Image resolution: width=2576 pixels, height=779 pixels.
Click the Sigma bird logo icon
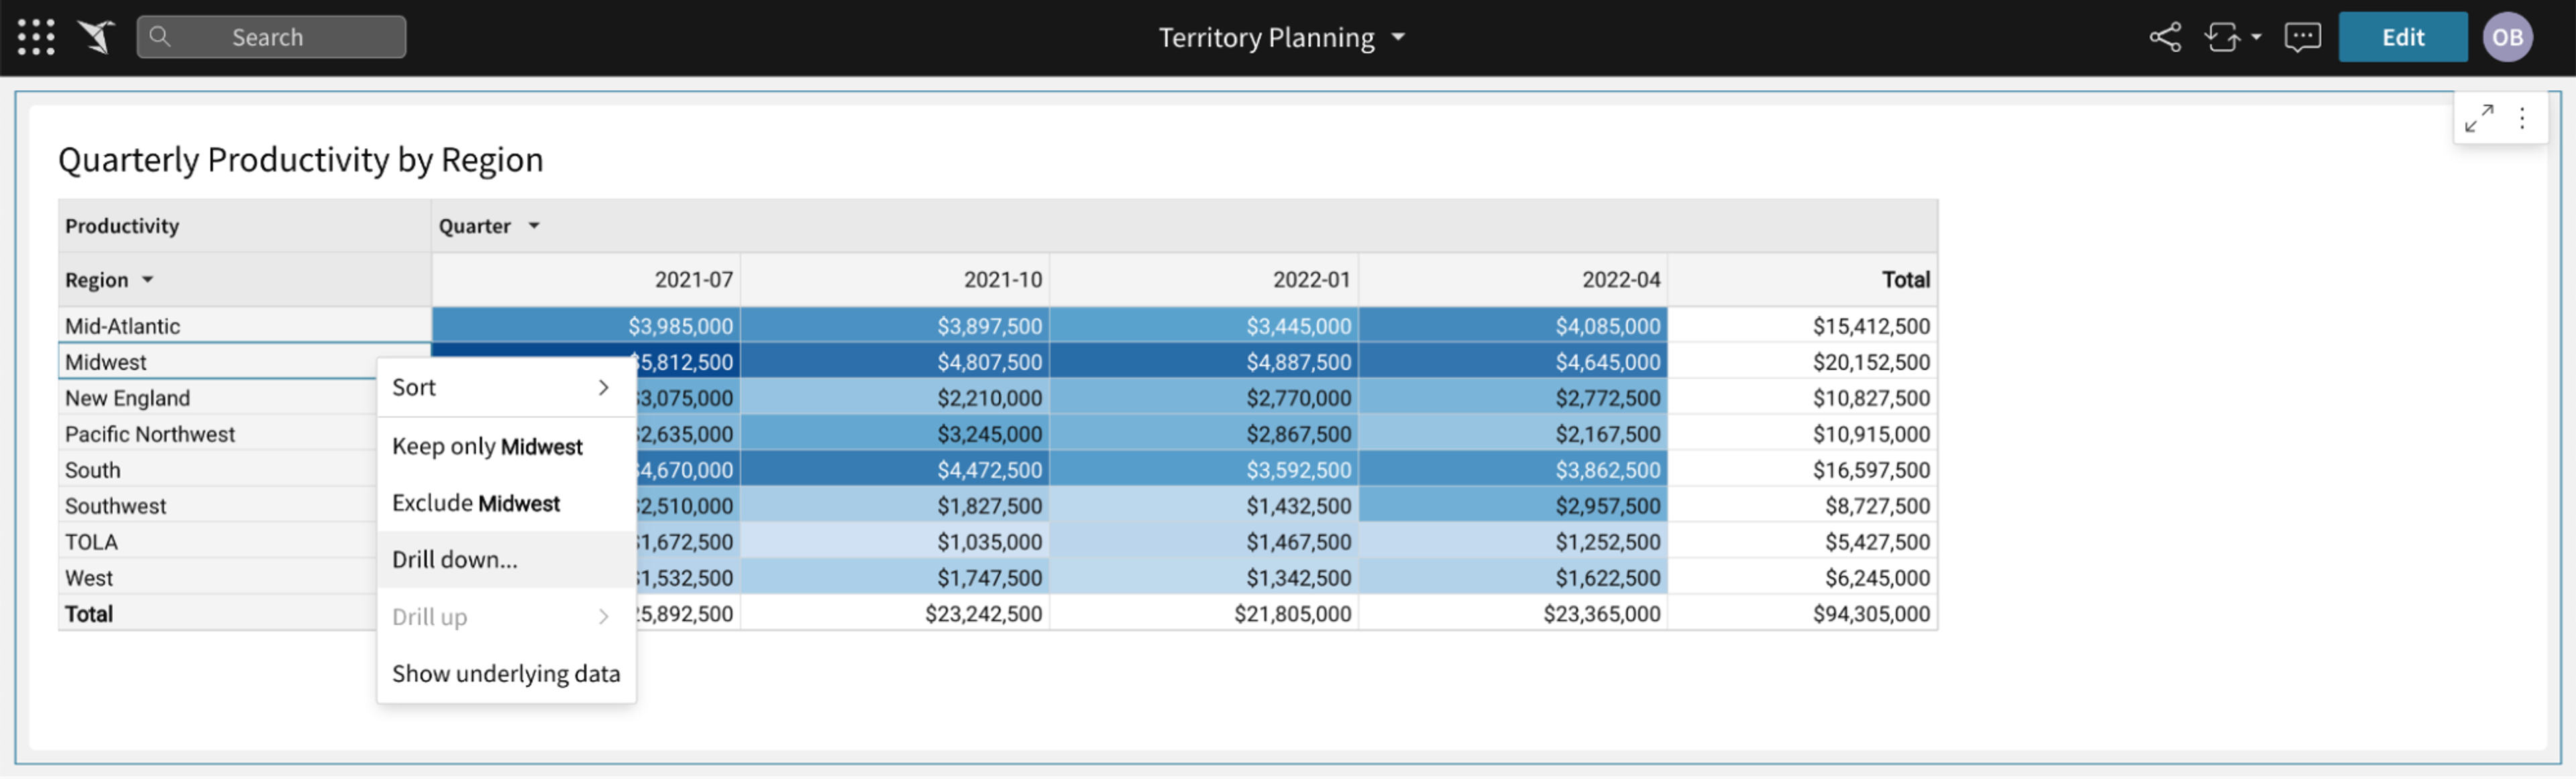pyautogui.click(x=97, y=37)
